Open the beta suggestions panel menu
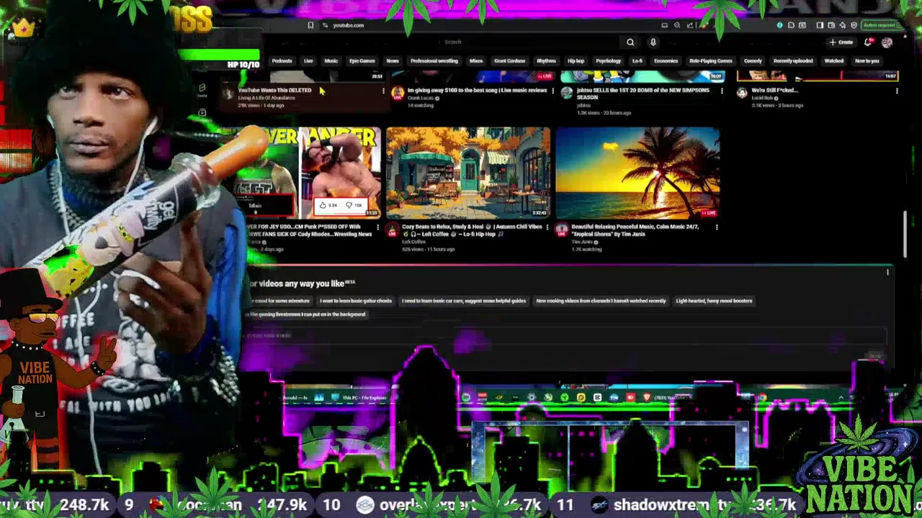922x518 pixels. (x=887, y=273)
